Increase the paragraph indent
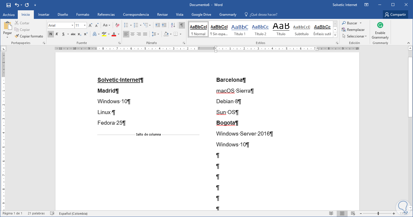This screenshot has width=413, height=217. pos(164,25)
